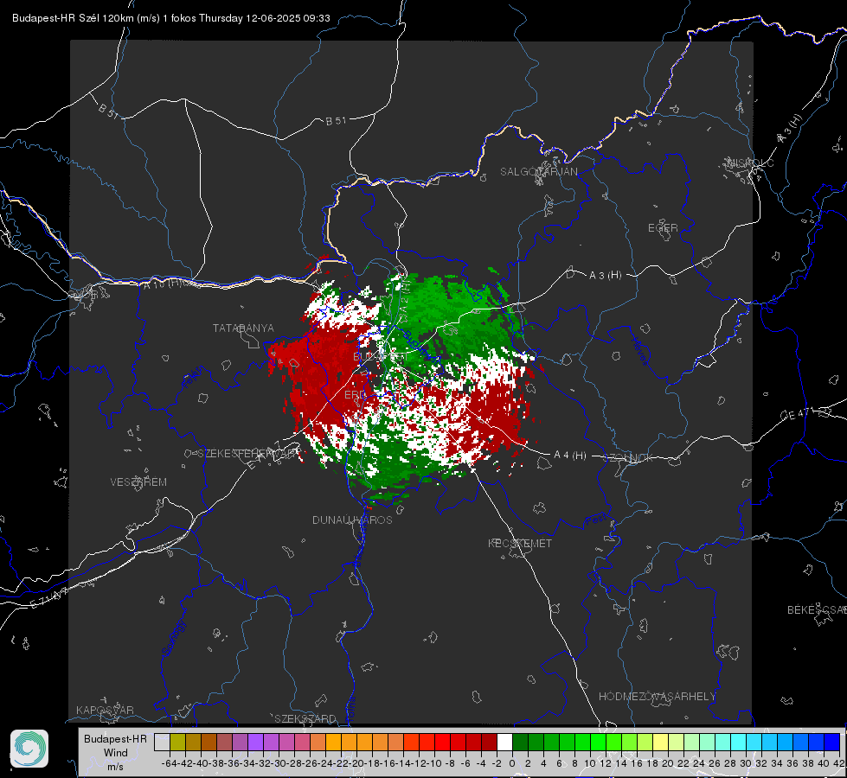Click the radar title and timestamp text
Image resolution: width=847 pixels, height=778 pixels.
(170, 18)
